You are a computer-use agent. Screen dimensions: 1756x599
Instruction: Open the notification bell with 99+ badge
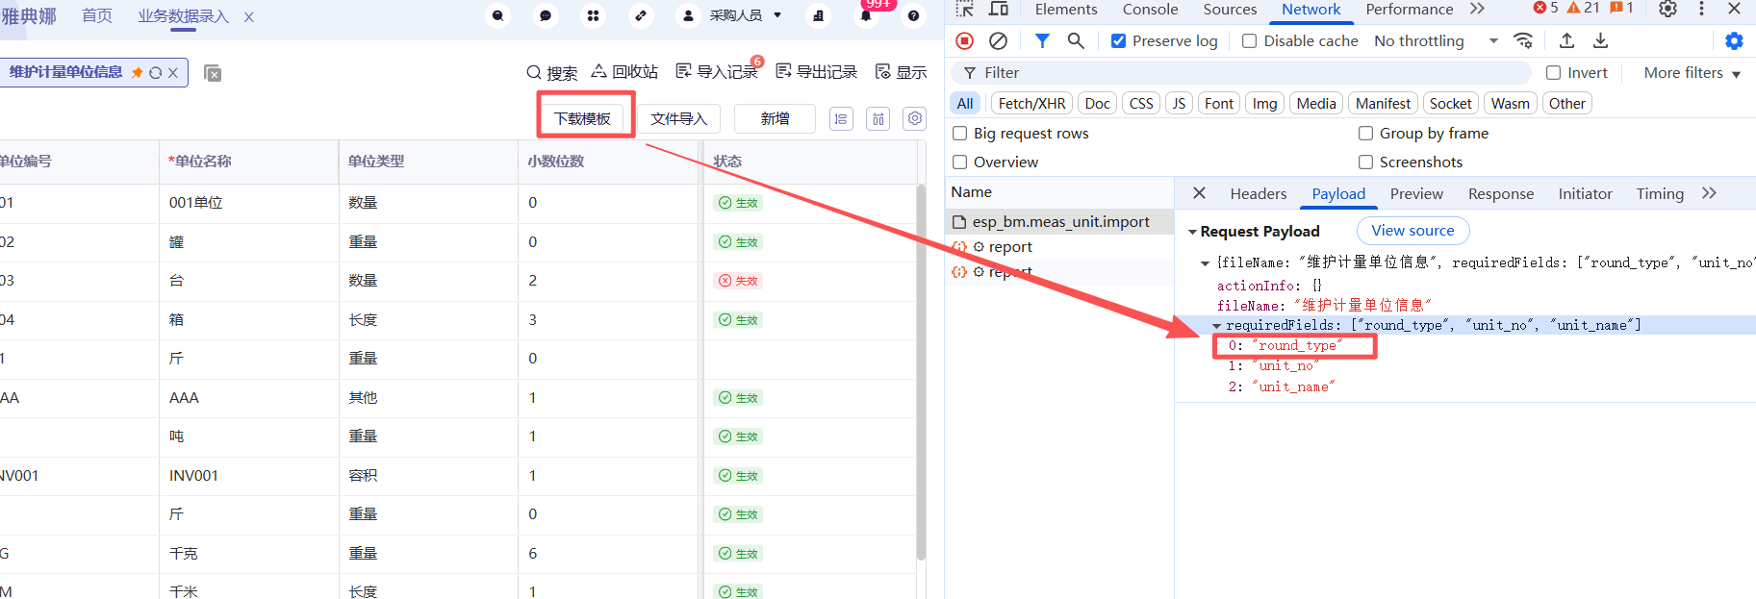pyautogui.click(x=866, y=15)
